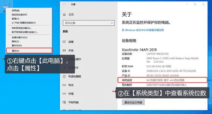
Task: Open the 存储 settings page
Action: (71, 94)
